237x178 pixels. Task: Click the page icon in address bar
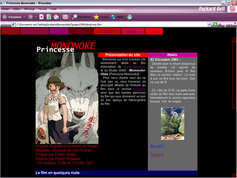point(14,24)
